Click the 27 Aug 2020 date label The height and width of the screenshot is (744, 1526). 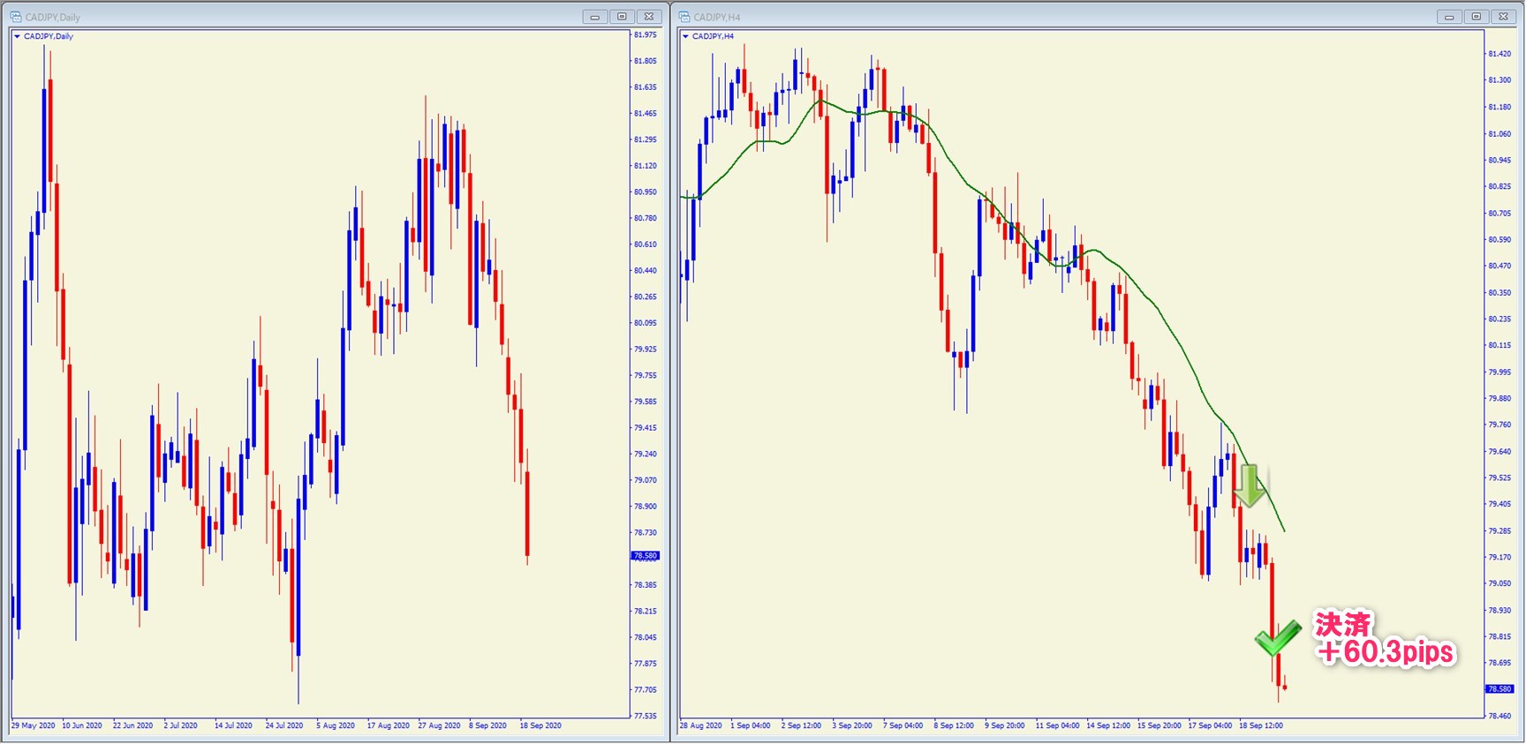[439, 725]
